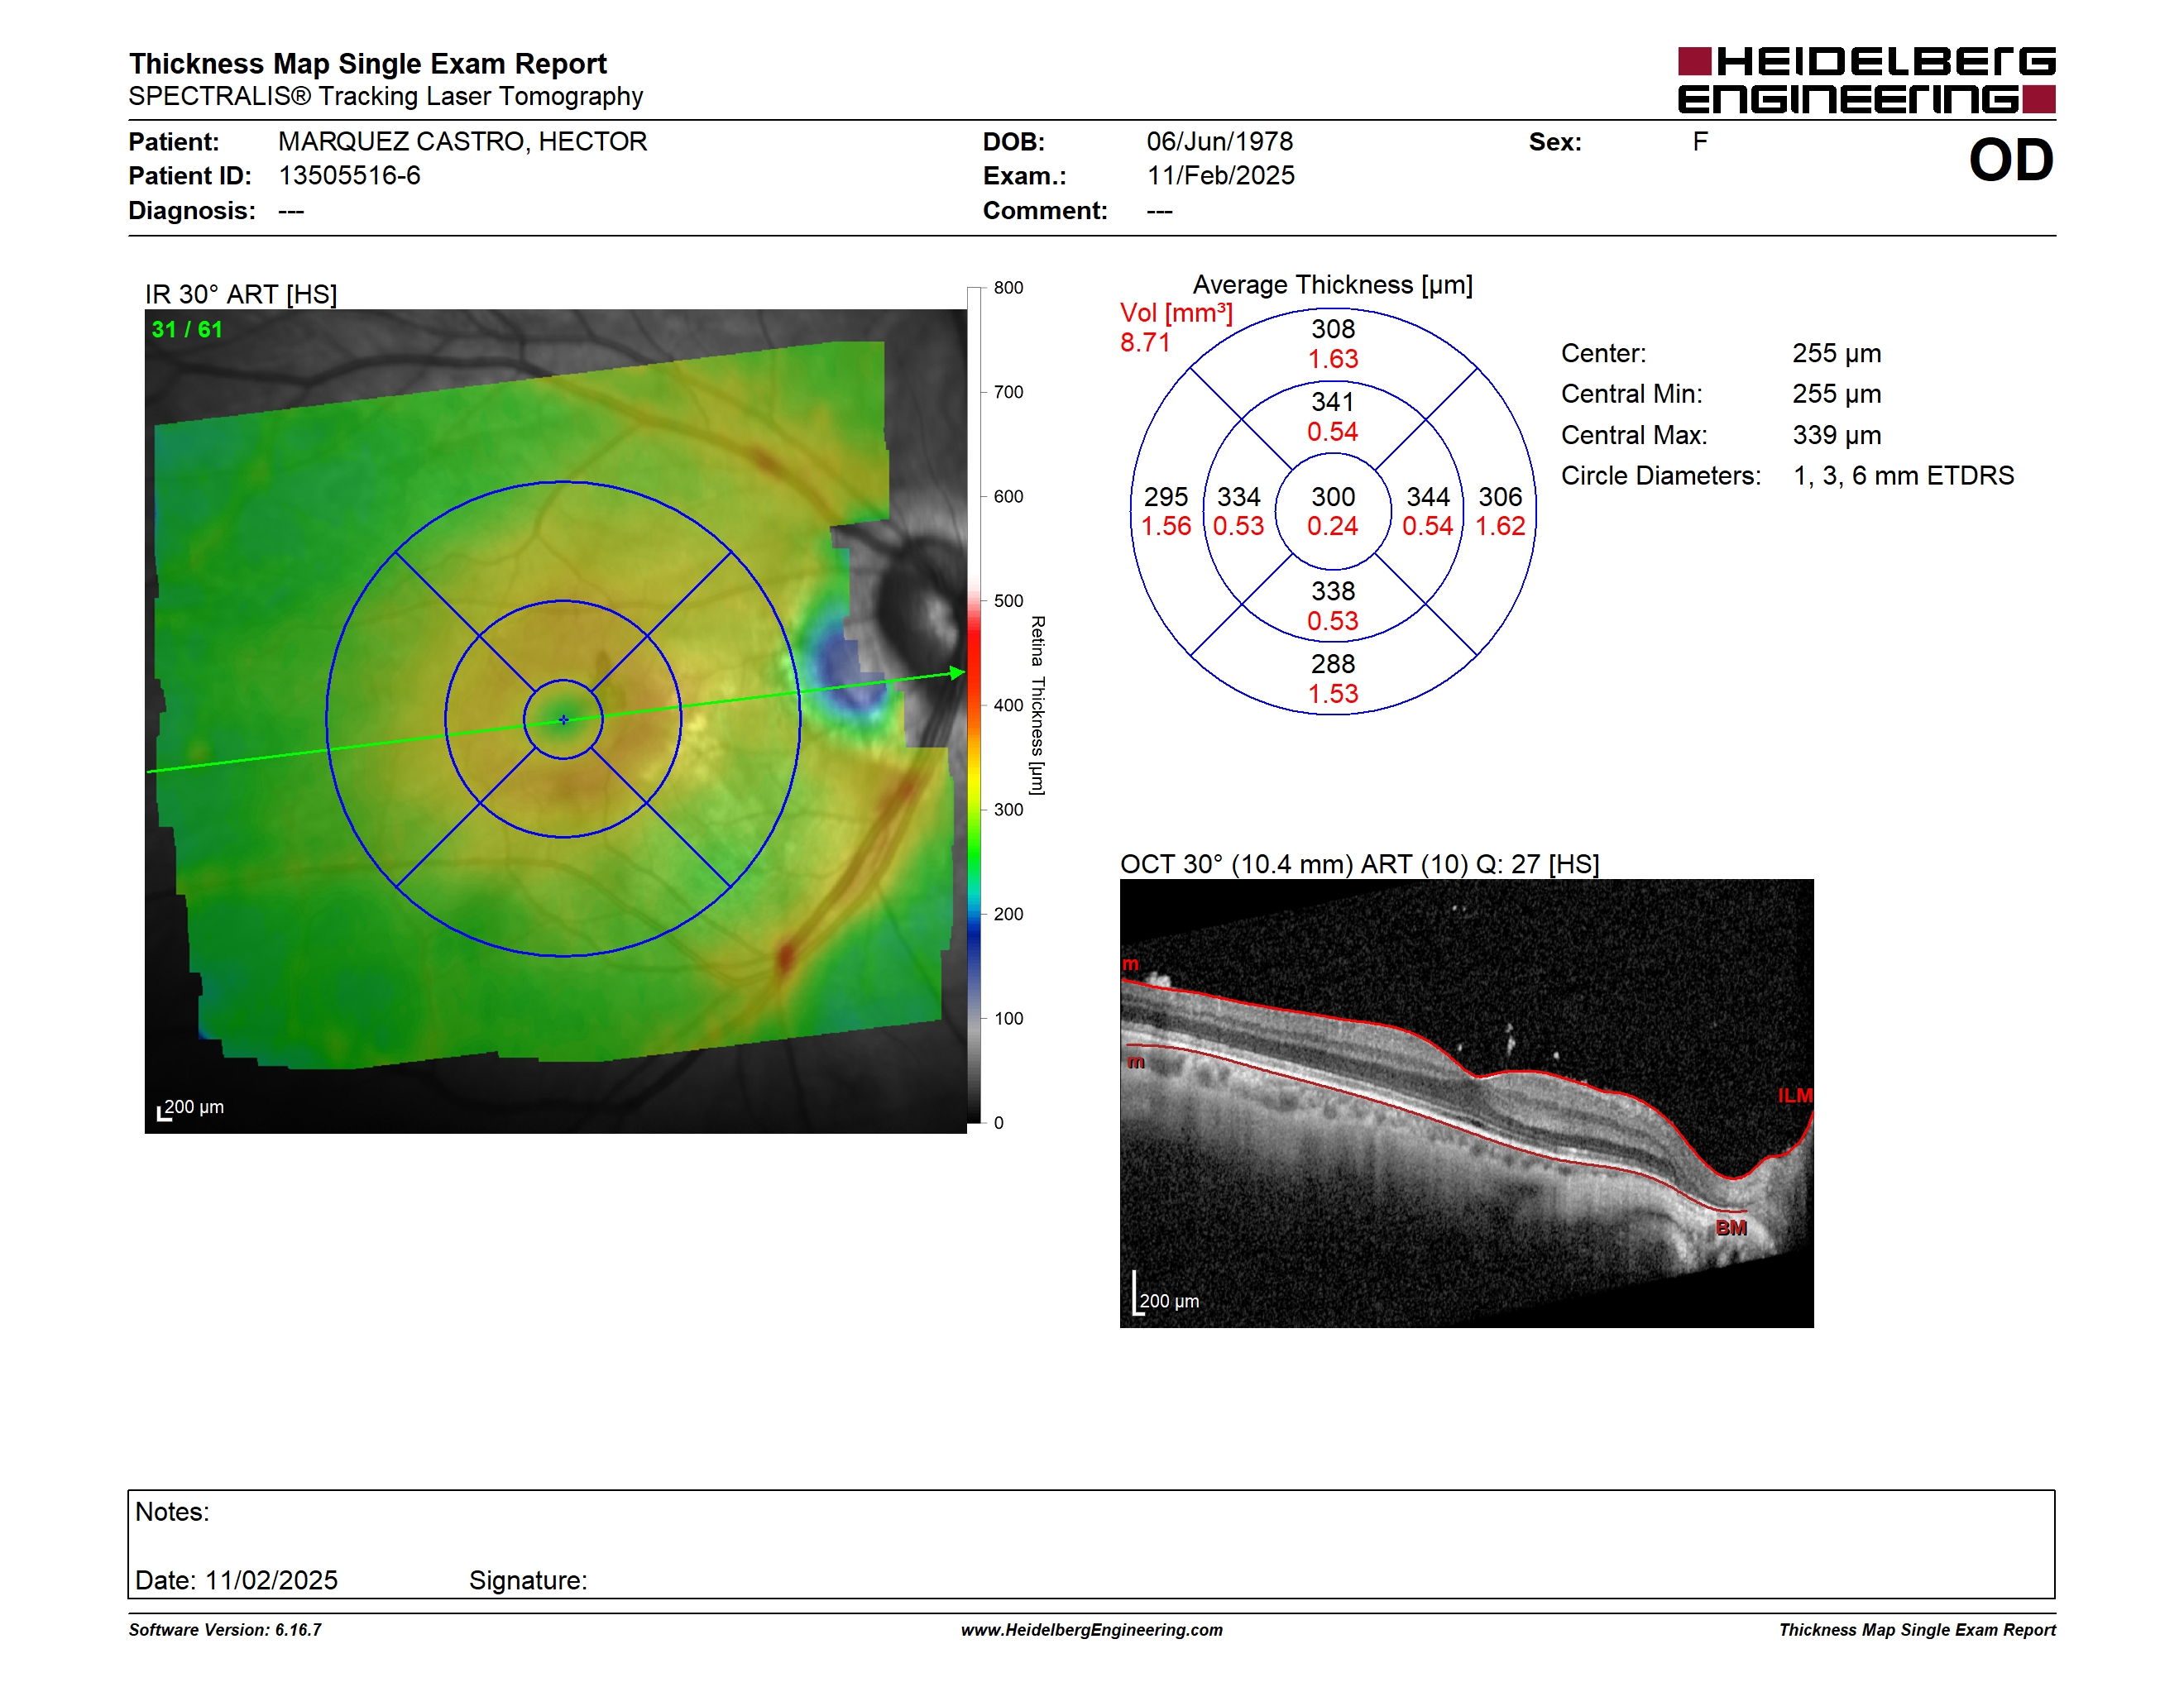Click the OCT B-scan image

(x=1466, y=1103)
